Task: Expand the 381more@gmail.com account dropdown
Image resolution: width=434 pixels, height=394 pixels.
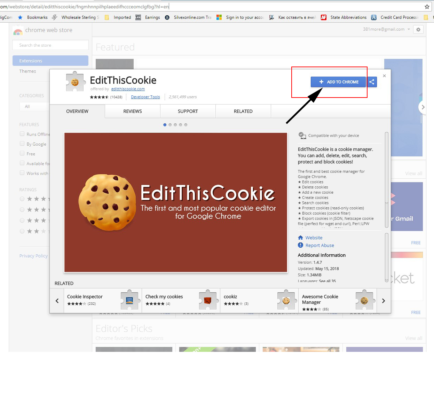Action: [x=386, y=29]
